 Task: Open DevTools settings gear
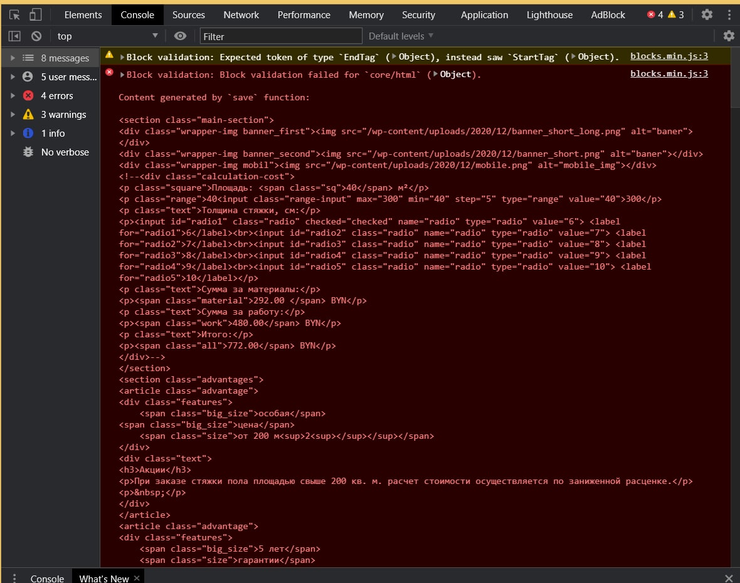tap(707, 14)
